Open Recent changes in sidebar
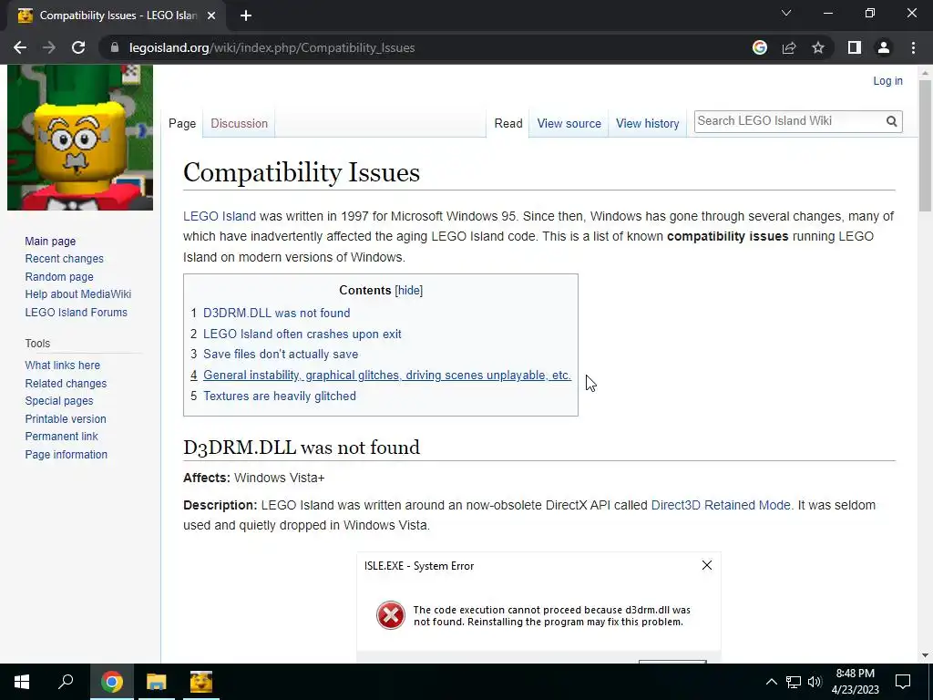This screenshot has width=933, height=700. 65,259
